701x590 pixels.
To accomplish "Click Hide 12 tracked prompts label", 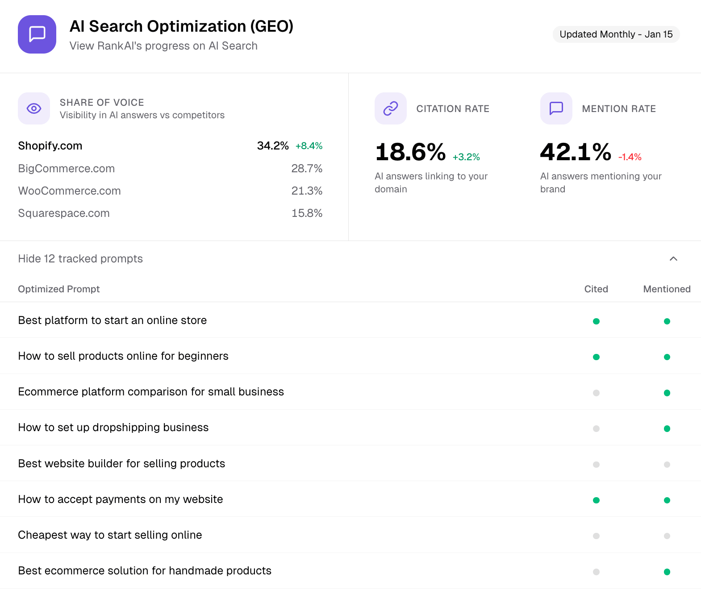I will click(80, 259).
